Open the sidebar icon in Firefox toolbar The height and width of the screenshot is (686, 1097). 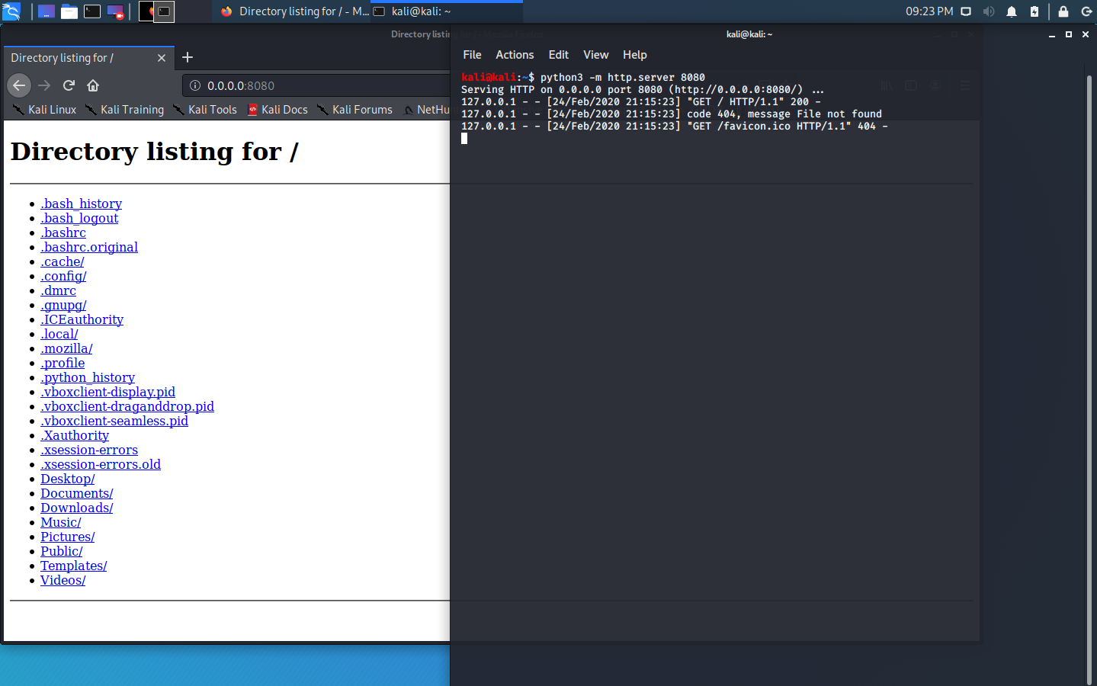(x=911, y=85)
